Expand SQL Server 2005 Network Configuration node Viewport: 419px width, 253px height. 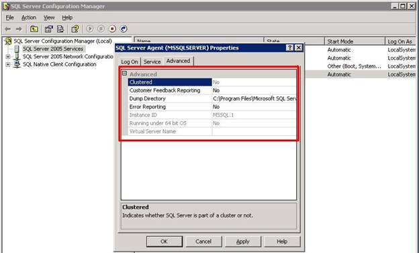(x=8, y=57)
